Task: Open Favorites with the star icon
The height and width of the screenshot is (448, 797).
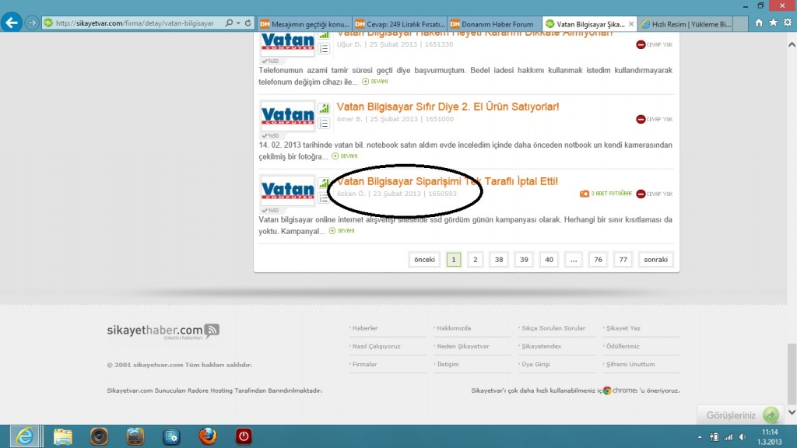Action: (773, 23)
